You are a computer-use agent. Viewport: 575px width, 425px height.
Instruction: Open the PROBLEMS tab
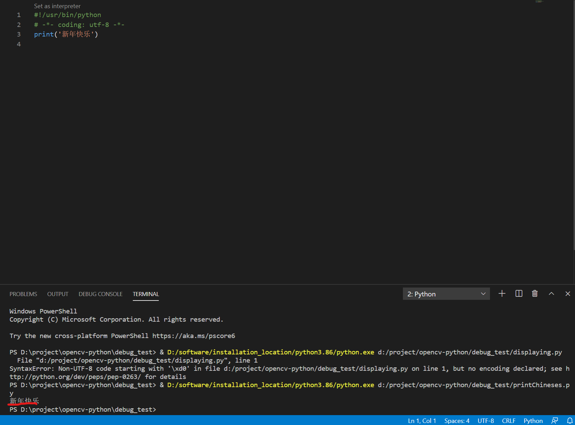[x=23, y=294]
